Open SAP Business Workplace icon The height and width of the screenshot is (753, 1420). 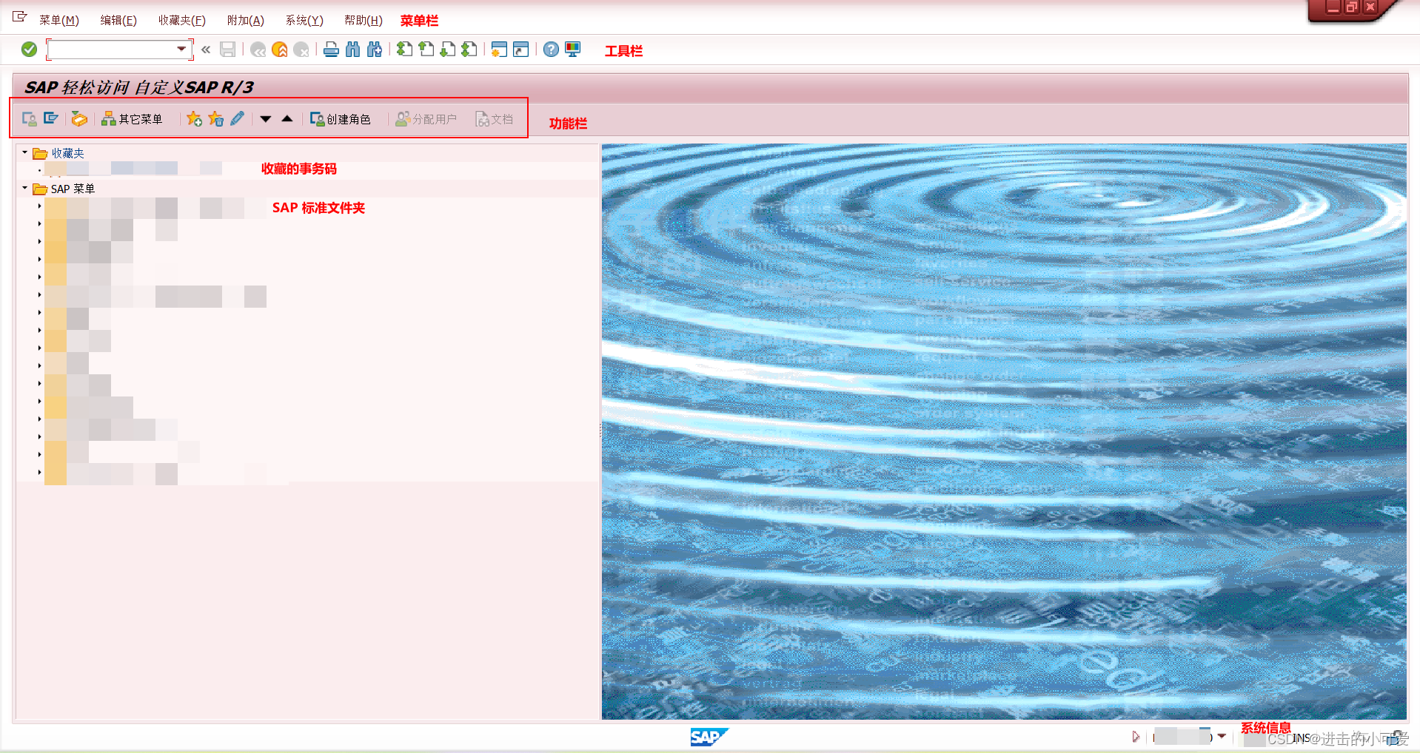(79, 118)
